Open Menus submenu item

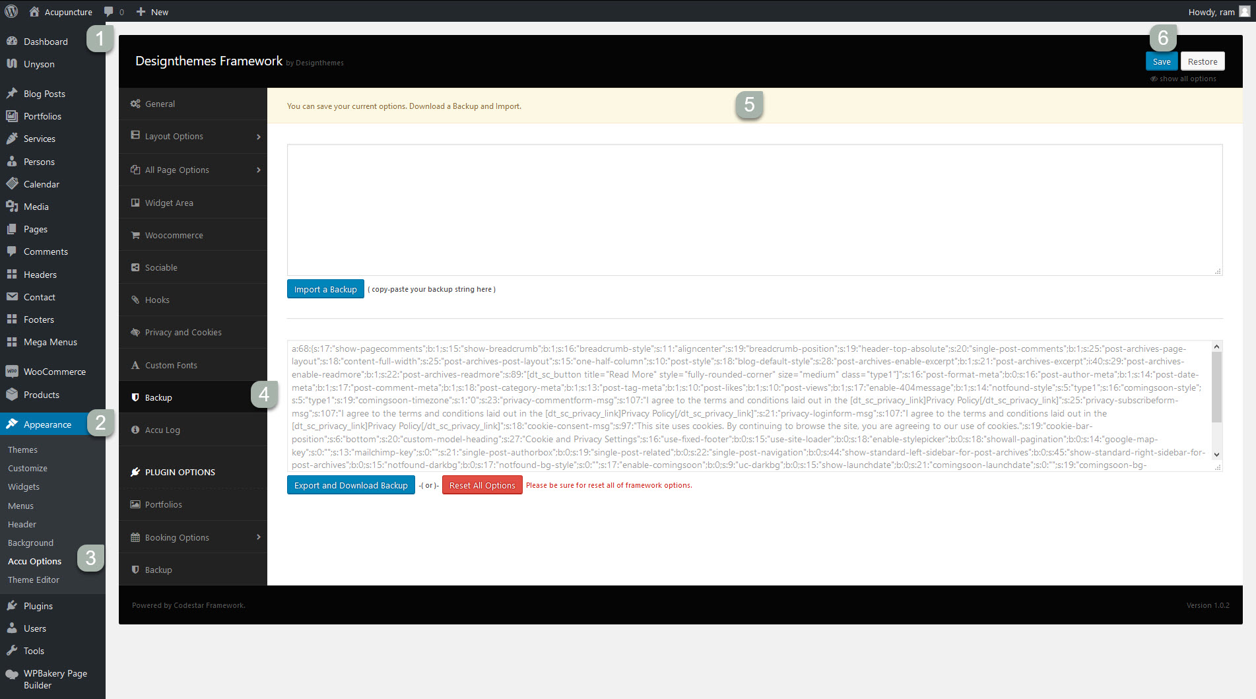tap(20, 506)
